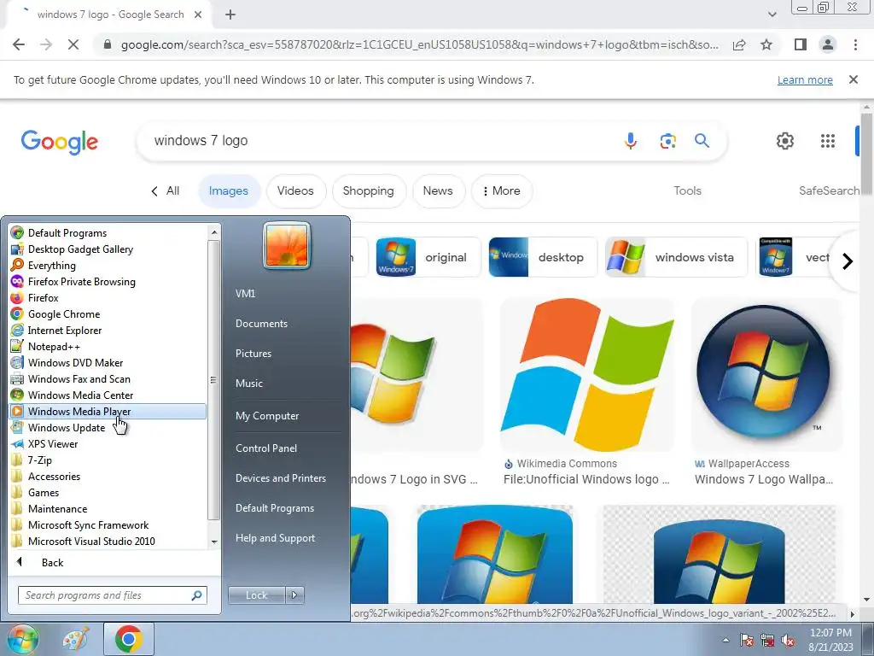Switch to the News tab
The width and height of the screenshot is (874, 656).
click(438, 190)
